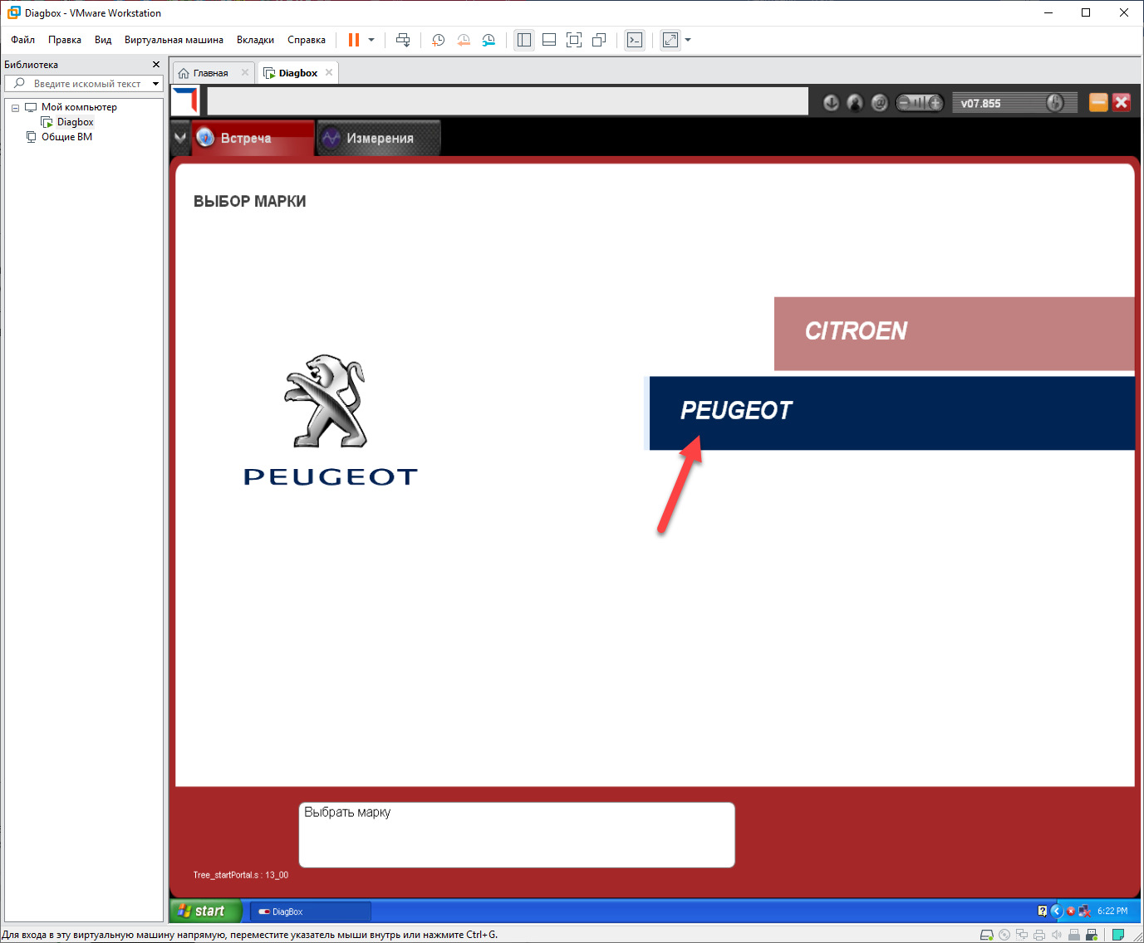Click the CD/DVD drive status icon

1004,935
